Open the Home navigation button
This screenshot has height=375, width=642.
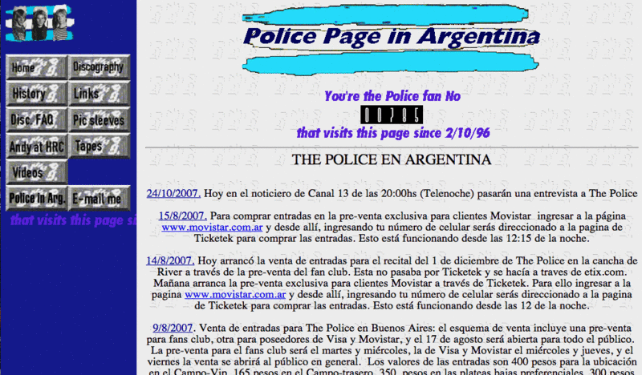(x=36, y=67)
